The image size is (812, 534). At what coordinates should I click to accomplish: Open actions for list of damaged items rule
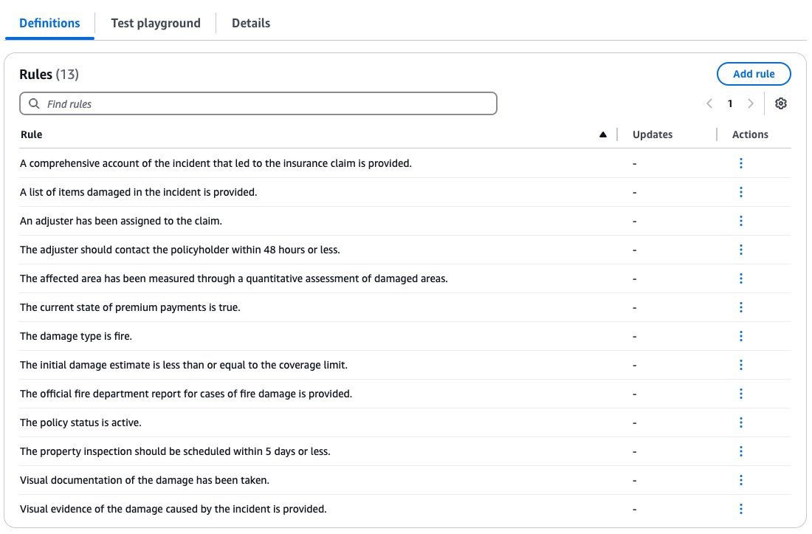point(740,192)
